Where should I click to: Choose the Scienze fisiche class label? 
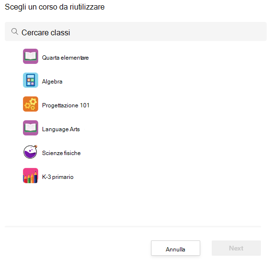(x=61, y=153)
